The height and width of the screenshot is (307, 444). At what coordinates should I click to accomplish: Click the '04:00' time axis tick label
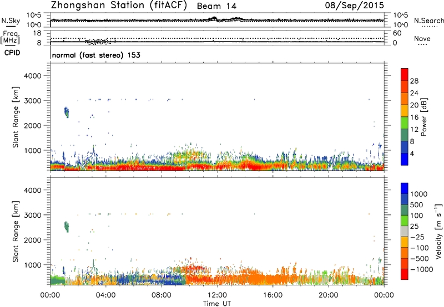pos(105,295)
